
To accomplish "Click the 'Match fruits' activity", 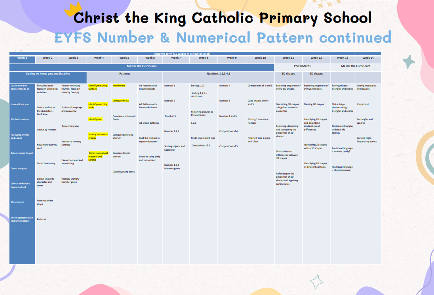I will (17, 202).
